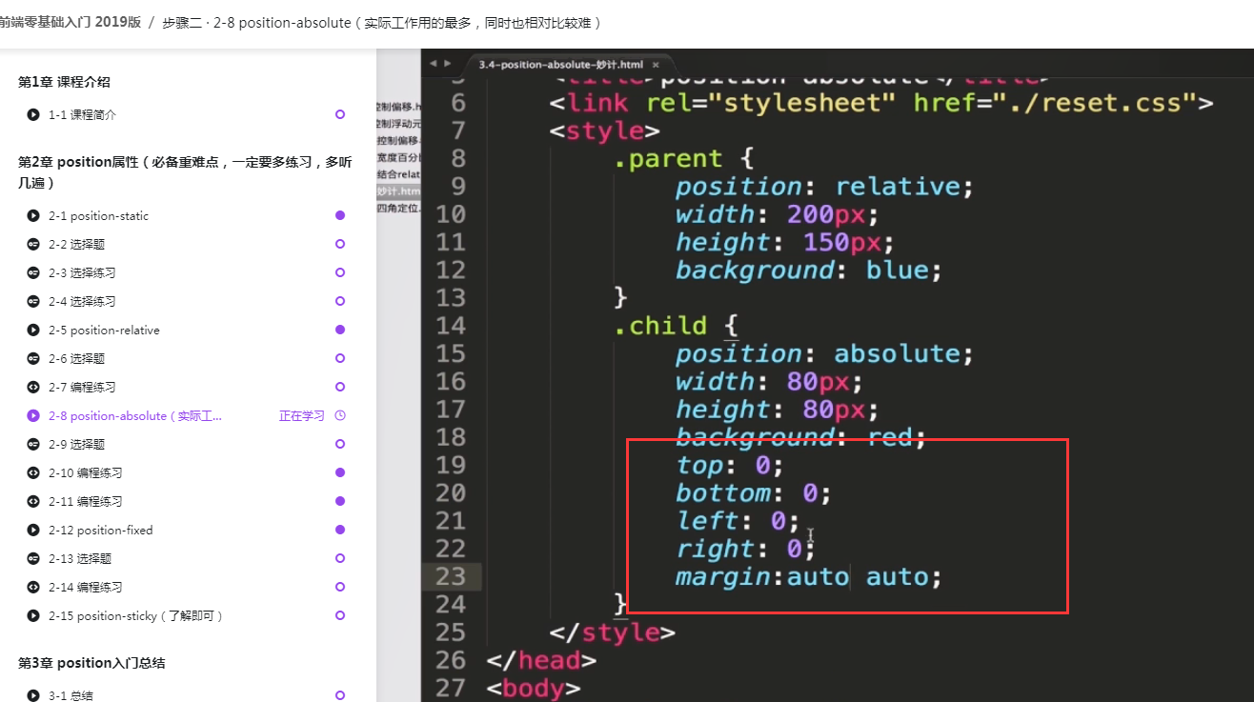Click the opening <style> tag on line 7
The height and width of the screenshot is (702, 1254).
click(604, 130)
